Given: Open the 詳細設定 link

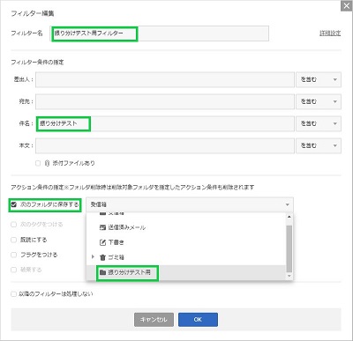Looking at the screenshot, I should tap(330, 33).
